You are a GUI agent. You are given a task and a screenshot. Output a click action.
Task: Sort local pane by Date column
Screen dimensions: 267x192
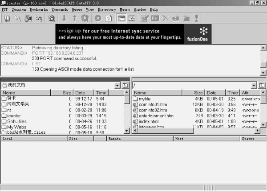pos(84,93)
